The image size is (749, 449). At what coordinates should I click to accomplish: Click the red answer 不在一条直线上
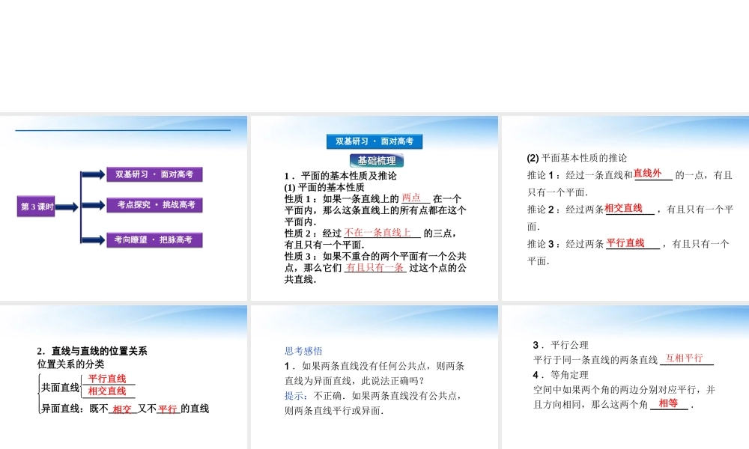(377, 233)
